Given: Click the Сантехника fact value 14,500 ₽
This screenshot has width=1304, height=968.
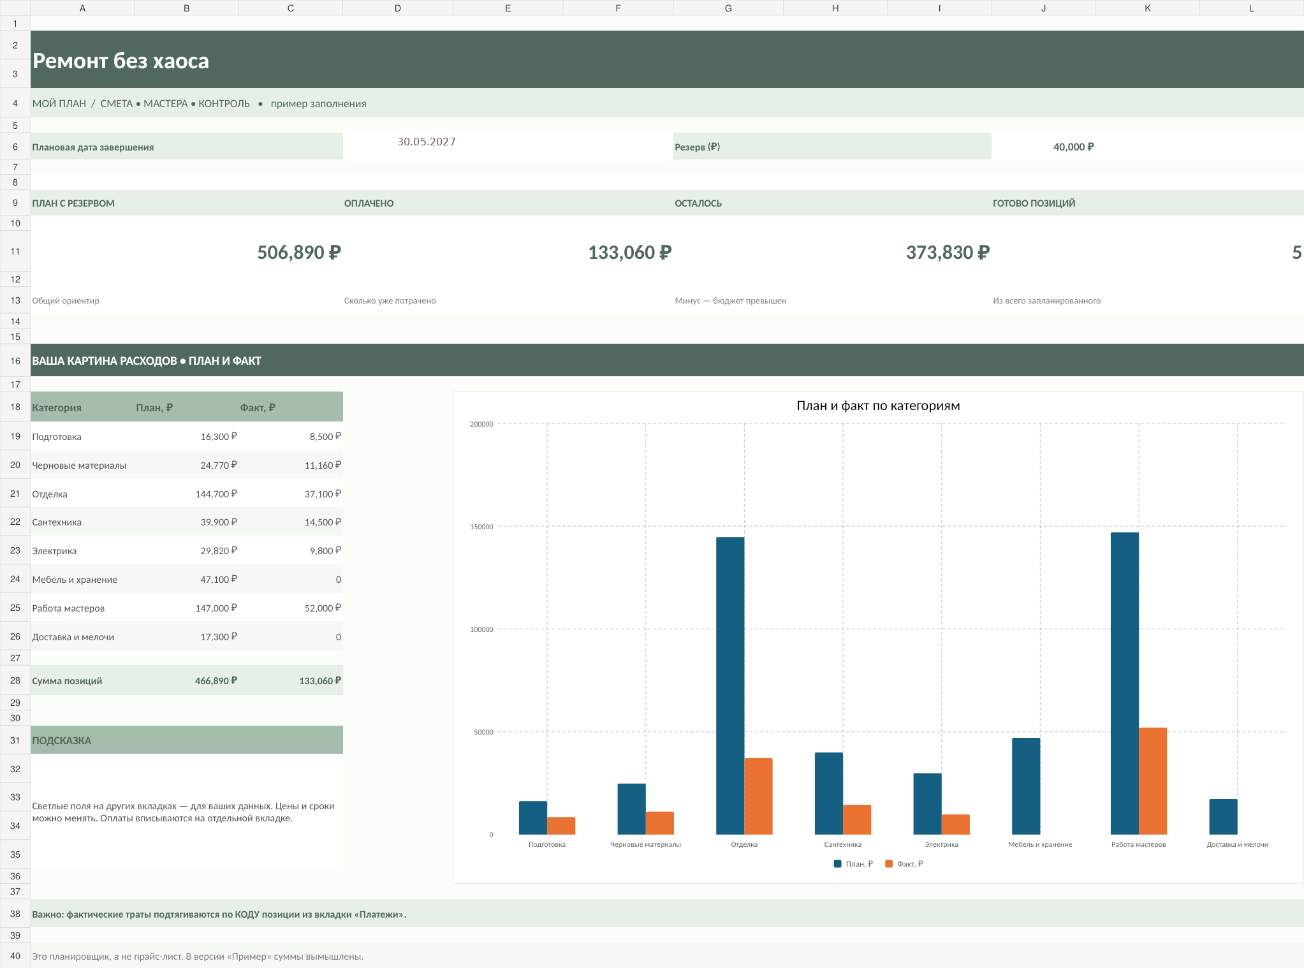Looking at the screenshot, I should (323, 522).
